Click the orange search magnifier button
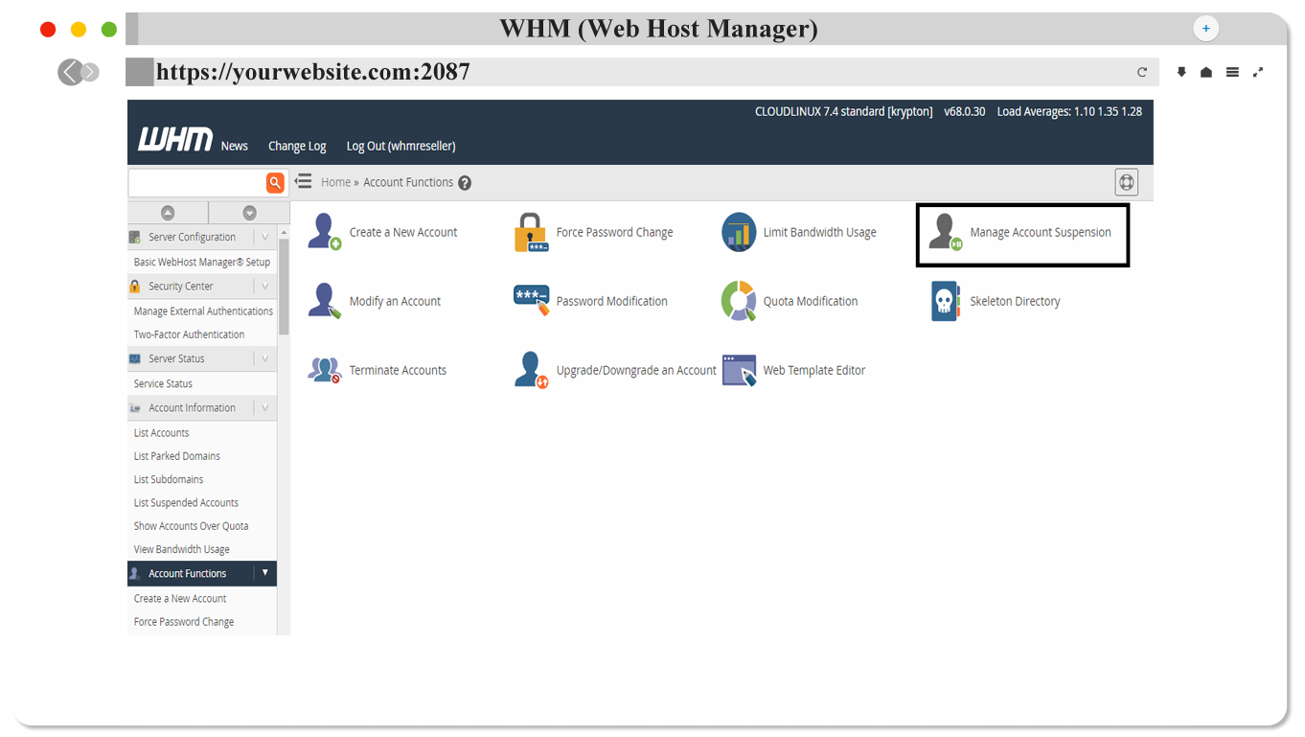This screenshot has height=737, width=1305. [275, 182]
